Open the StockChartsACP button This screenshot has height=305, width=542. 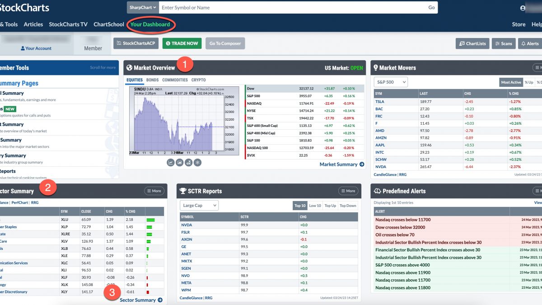[136, 43]
